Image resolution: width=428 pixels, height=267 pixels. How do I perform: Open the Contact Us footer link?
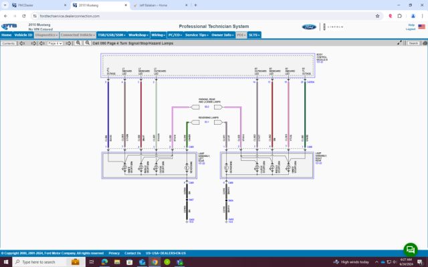132,253
